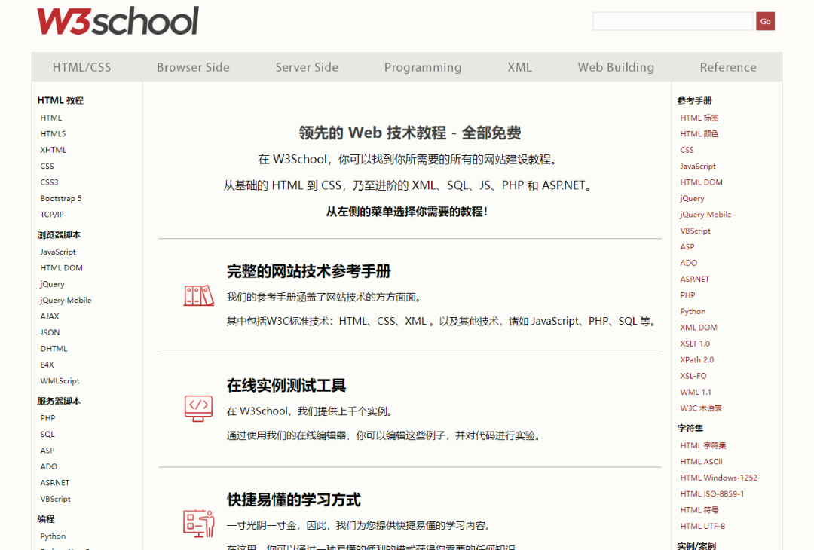Focus the search input field
Viewport: 814px width, 550px height.
point(673,21)
